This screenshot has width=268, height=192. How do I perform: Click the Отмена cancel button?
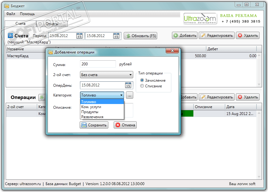coord(125,125)
